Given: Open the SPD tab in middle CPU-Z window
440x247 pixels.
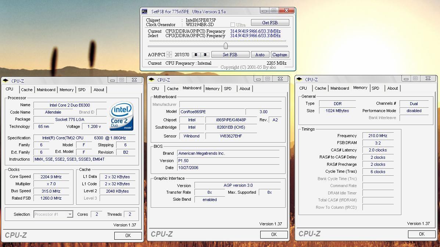Looking at the screenshot, I should pos(228,89).
